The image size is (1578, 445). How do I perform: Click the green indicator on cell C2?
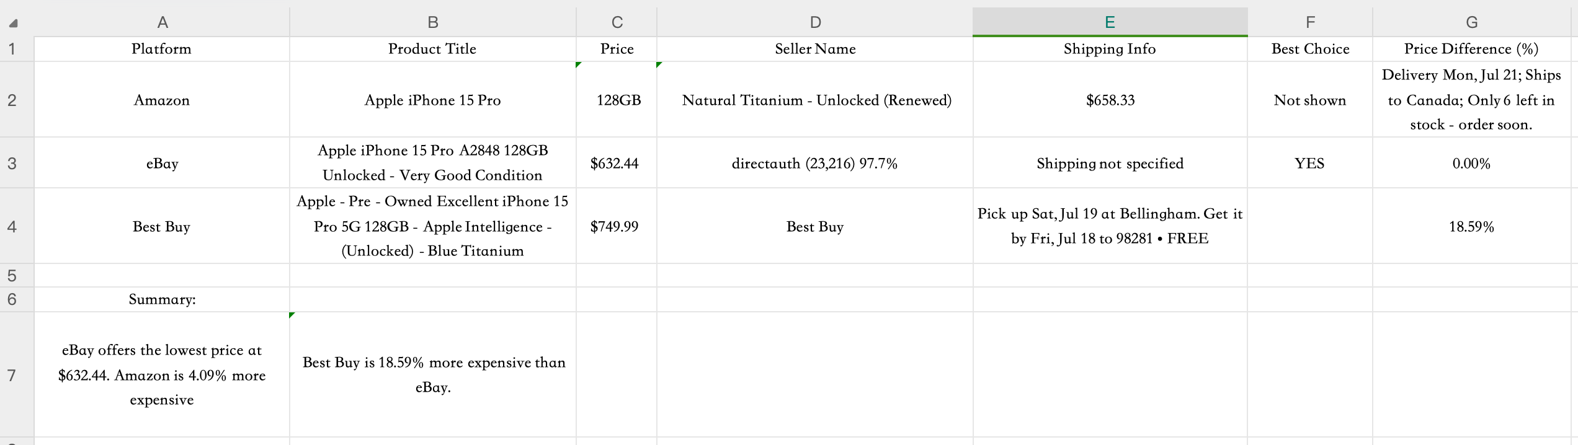coord(579,64)
